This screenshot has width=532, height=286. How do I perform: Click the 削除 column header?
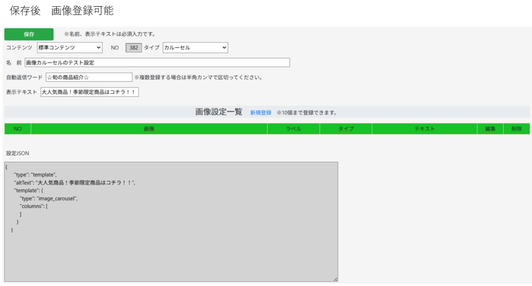click(516, 129)
